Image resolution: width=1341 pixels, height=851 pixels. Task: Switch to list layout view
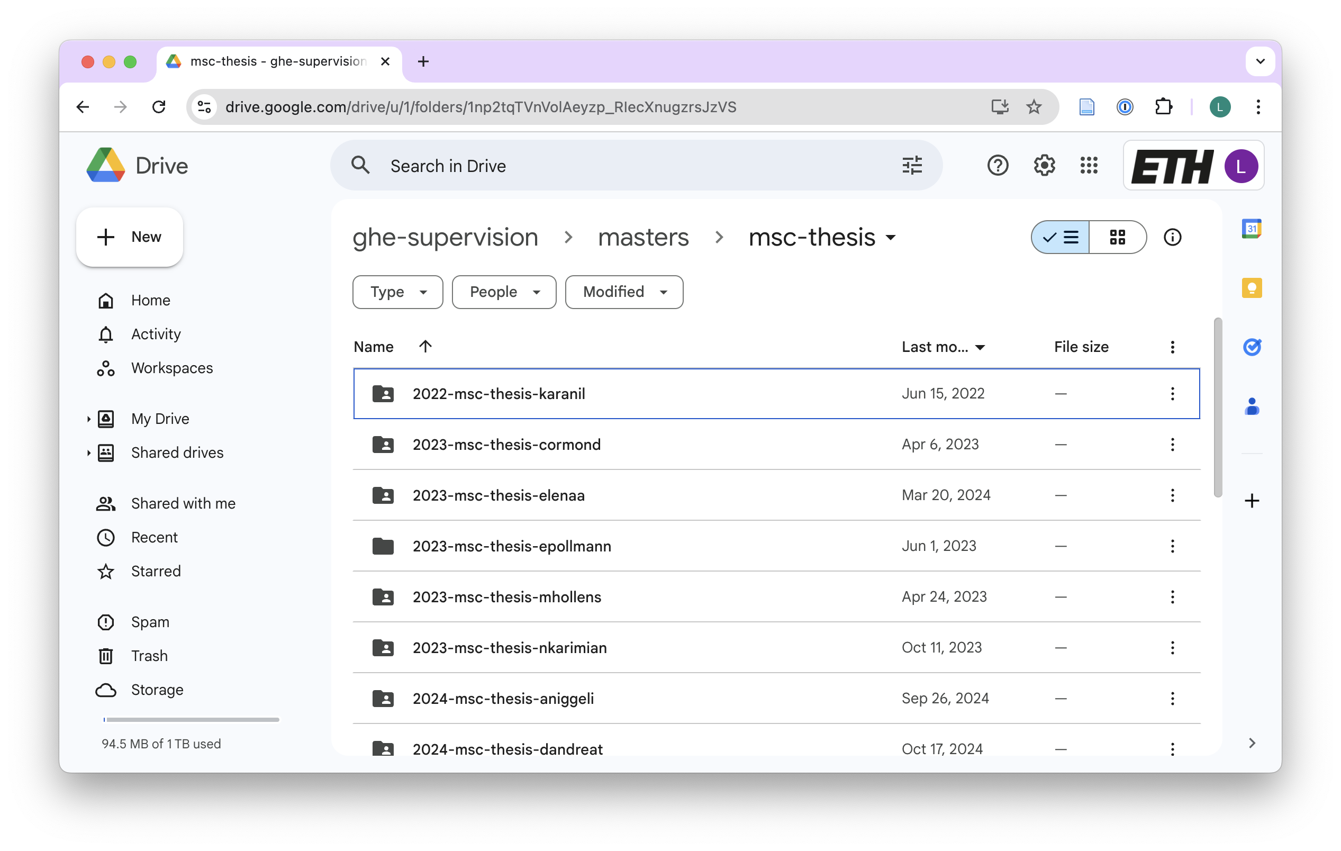tap(1061, 237)
